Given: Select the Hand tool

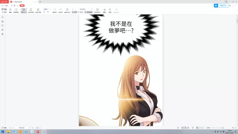Looking at the screenshot, I should (x=4, y=9).
